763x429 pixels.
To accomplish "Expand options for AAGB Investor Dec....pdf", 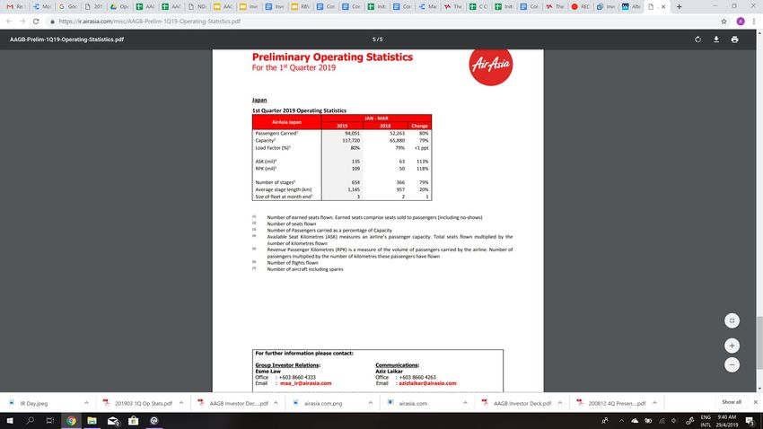I will pyautogui.click(x=276, y=403).
